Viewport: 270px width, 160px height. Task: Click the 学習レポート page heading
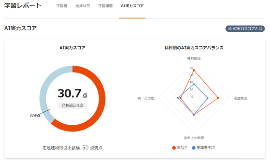click(x=23, y=6)
